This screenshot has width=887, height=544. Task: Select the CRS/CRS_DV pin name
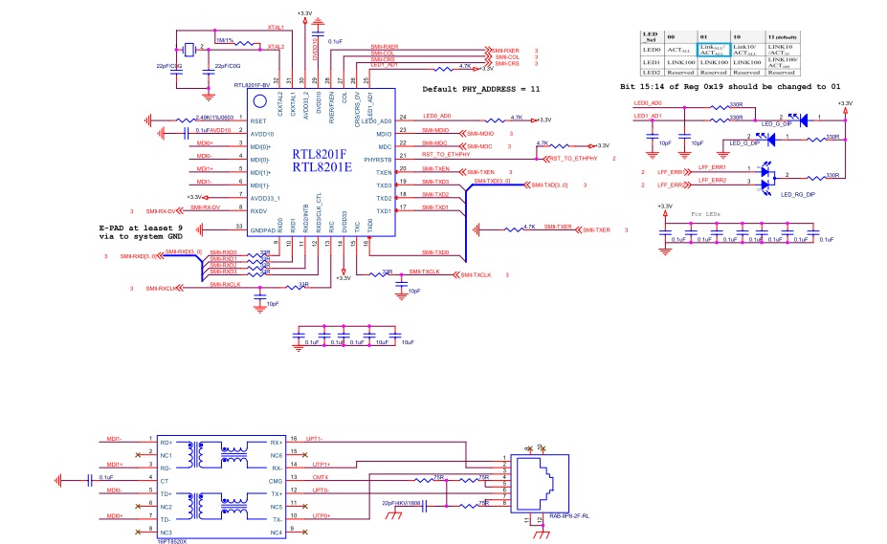point(358,109)
